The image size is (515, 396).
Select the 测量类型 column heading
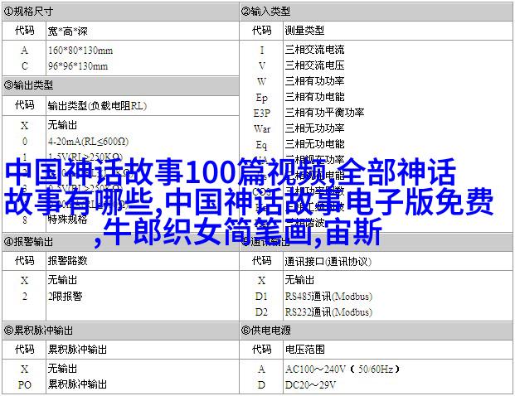point(304,31)
